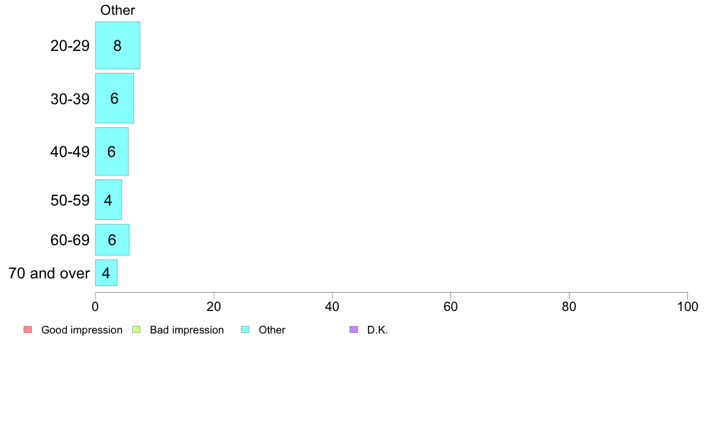The image size is (704, 436).
Task: Click the axis tick label 100
Action: point(687,307)
